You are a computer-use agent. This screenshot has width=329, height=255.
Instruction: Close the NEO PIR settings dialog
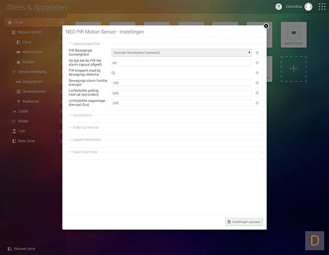[x=266, y=26]
